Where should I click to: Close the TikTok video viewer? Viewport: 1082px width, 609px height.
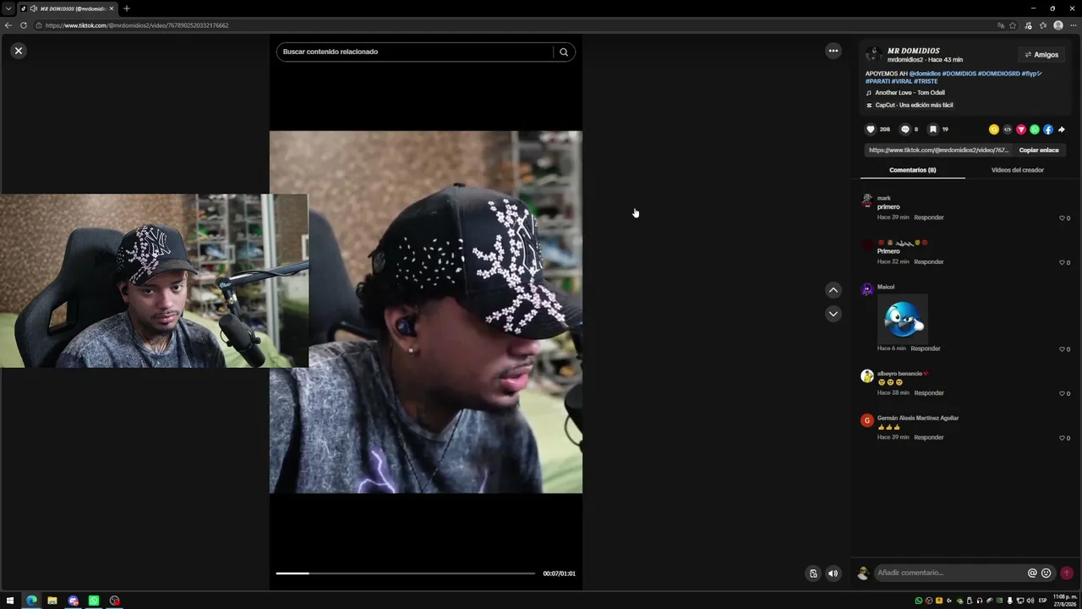pyautogui.click(x=18, y=51)
